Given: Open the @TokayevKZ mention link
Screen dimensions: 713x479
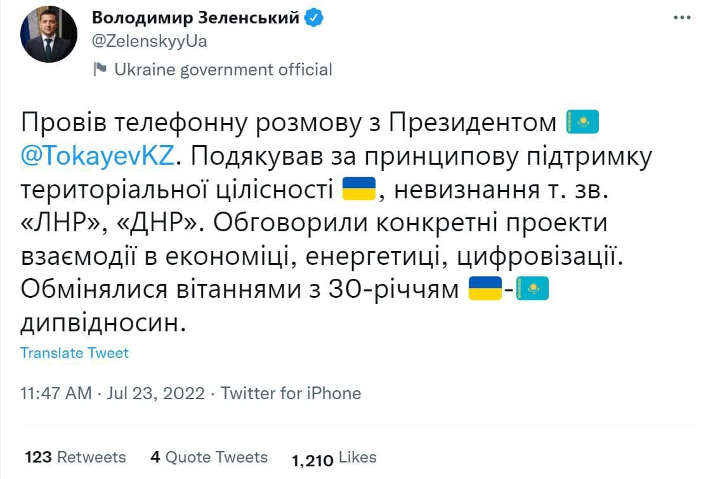Looking at the screenshot, I should pos(97,156).
